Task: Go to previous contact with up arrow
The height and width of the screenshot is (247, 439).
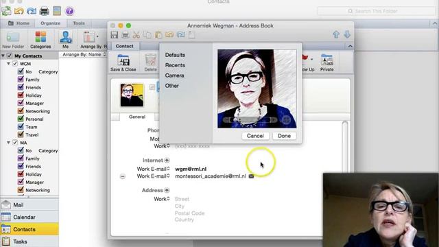Action: tap(336, 34)
